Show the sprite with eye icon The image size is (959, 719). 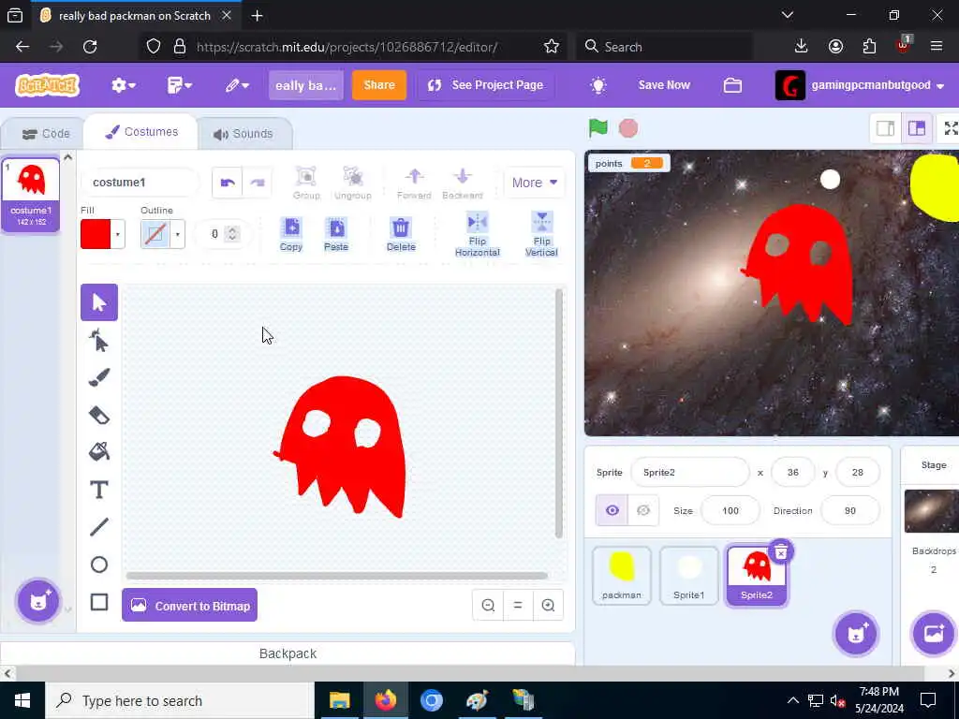tap(612, 510)
